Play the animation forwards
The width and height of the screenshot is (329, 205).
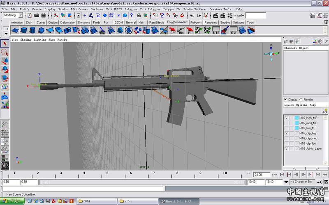pos(304,175)
